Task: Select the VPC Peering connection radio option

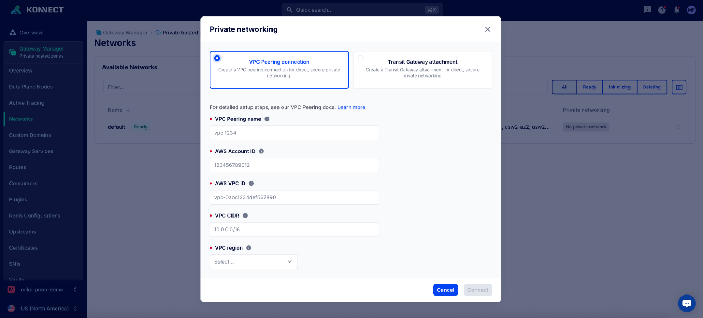Action: tap(217, 58)
